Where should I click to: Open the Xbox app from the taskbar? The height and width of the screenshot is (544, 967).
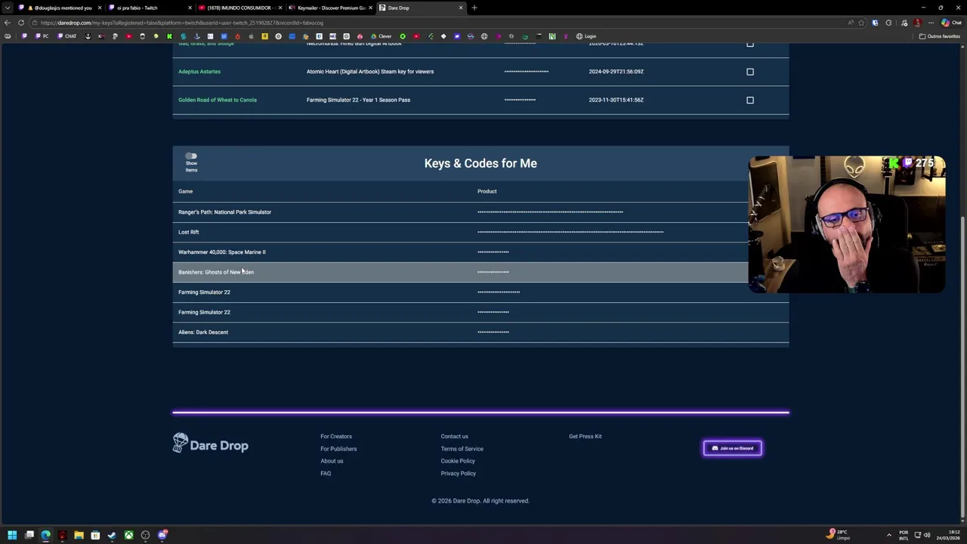click(128, 535)
